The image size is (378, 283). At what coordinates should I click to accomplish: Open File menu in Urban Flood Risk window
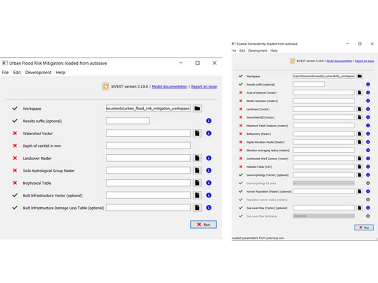pyautogui.click(x=5, y=72)
